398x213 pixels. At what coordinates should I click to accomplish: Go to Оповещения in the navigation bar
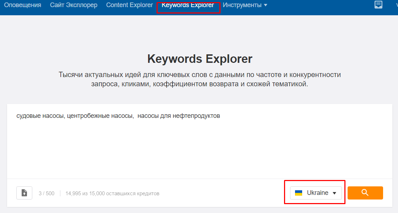tap(22, 5)
